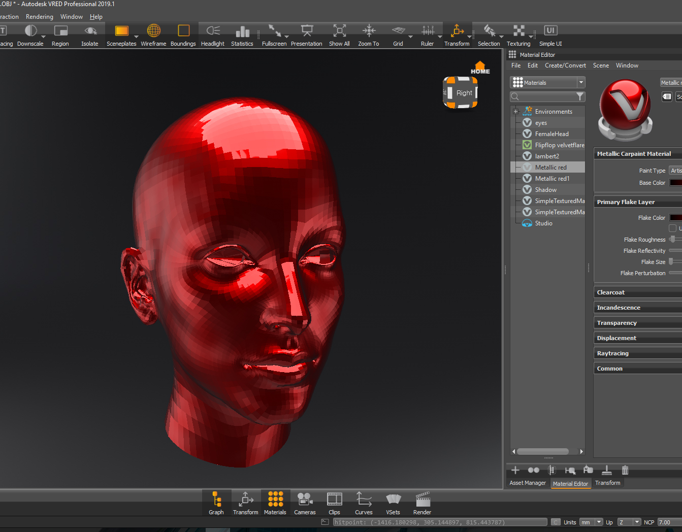Screen dimensions: 682x532
Task: Tick the checkbox below Flake Color
Action: tap(673, 228)
